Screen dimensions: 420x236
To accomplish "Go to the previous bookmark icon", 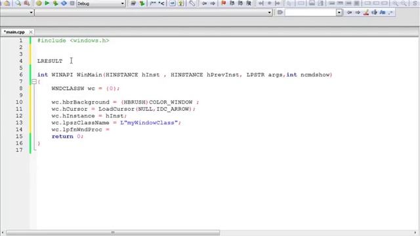I will [232, 3].
